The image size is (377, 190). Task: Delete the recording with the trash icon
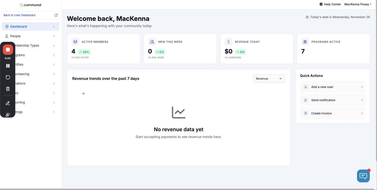point(8,89)
